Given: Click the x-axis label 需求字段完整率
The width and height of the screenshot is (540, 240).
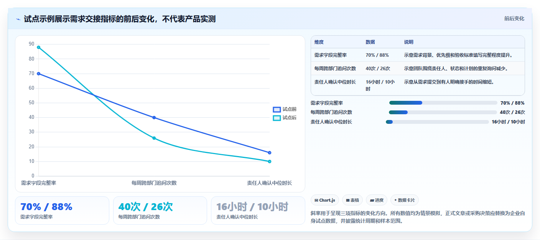Looking at the screenshot, I should [x=38, y=183].
